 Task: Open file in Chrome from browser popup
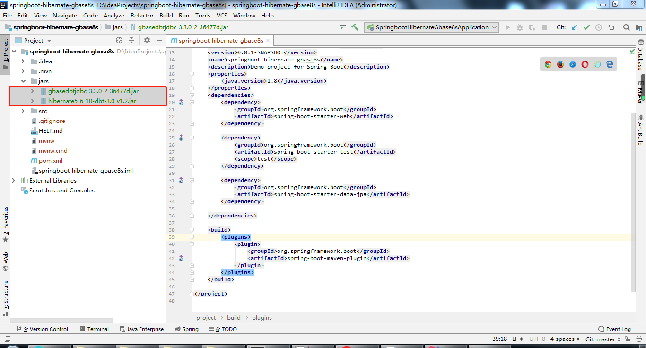pos(547,64)
